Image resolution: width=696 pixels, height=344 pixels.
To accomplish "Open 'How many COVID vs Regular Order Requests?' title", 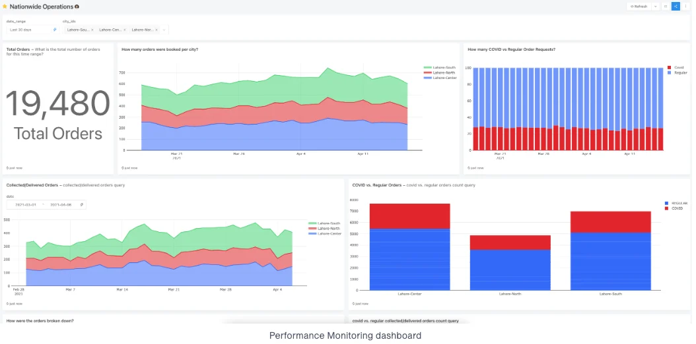I will [x=511, y=49].
